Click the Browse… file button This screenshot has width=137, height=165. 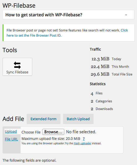pyautogui.click(x=53, y=132)
